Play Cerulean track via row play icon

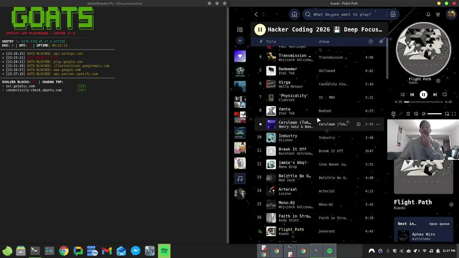tap(261, 124)
